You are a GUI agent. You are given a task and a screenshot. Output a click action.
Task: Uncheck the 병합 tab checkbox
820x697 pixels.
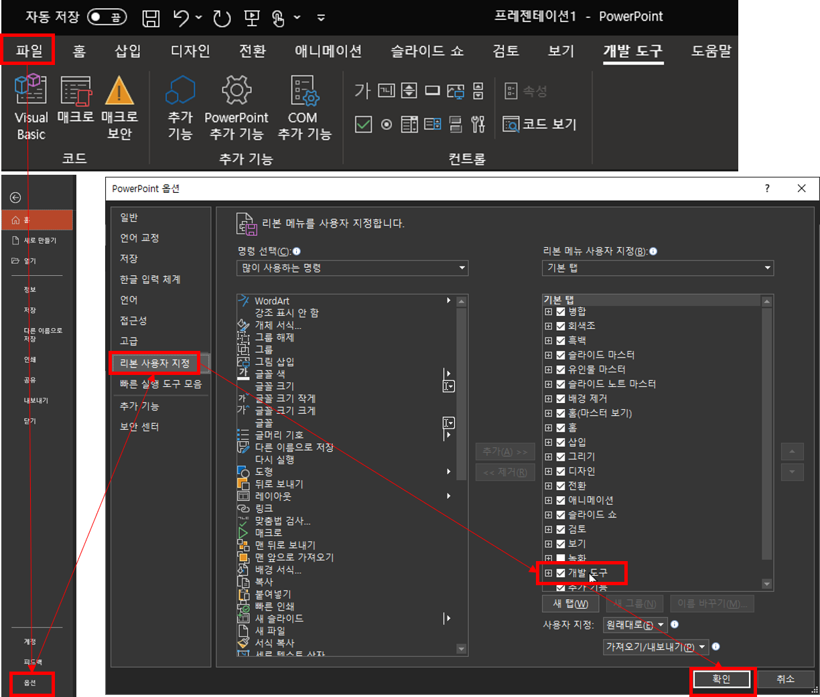(x=561, y=311)
